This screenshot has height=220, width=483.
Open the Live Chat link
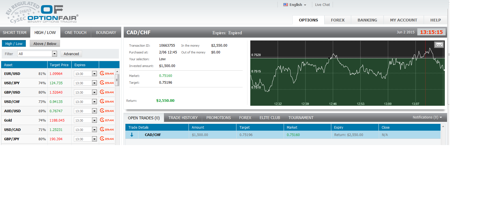[x=322, y=5]
